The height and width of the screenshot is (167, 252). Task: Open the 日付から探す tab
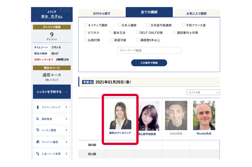103,12
